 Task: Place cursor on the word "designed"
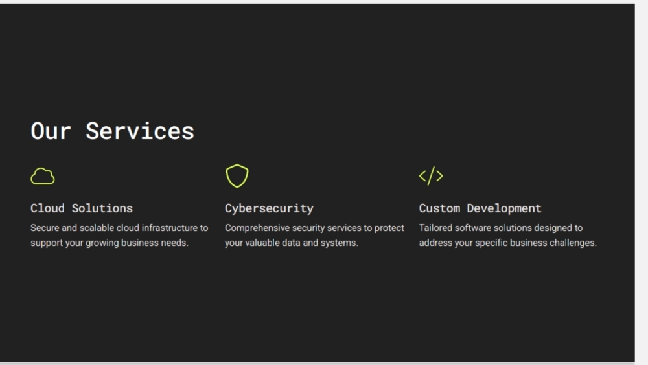[x=553, y=228]
